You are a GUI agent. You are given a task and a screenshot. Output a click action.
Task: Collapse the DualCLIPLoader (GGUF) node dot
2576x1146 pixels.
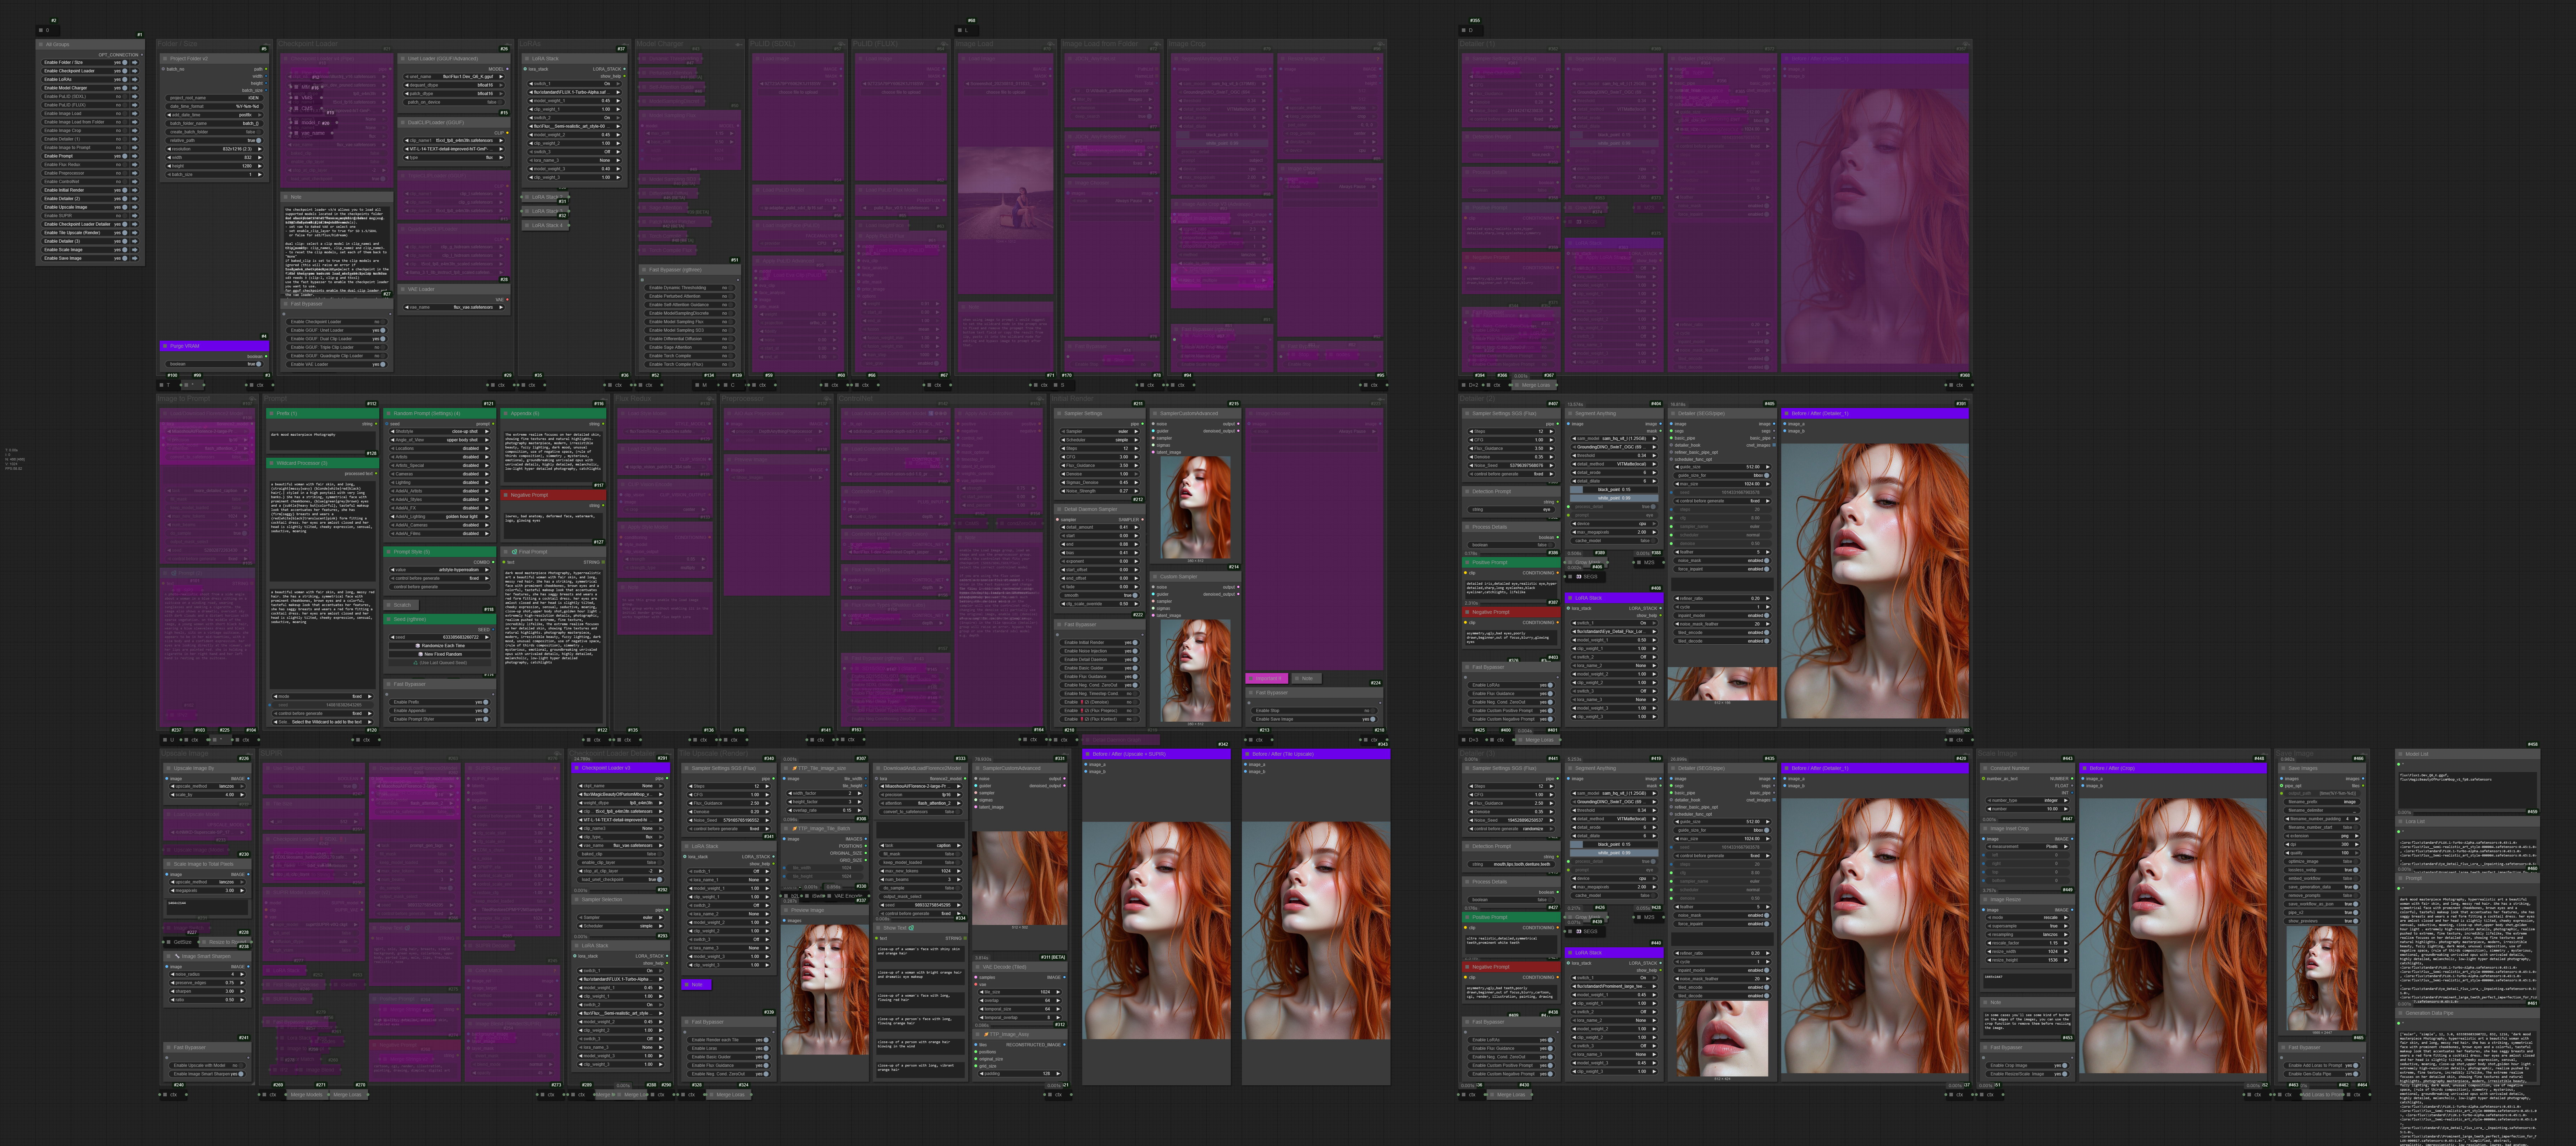click(403, 123)
